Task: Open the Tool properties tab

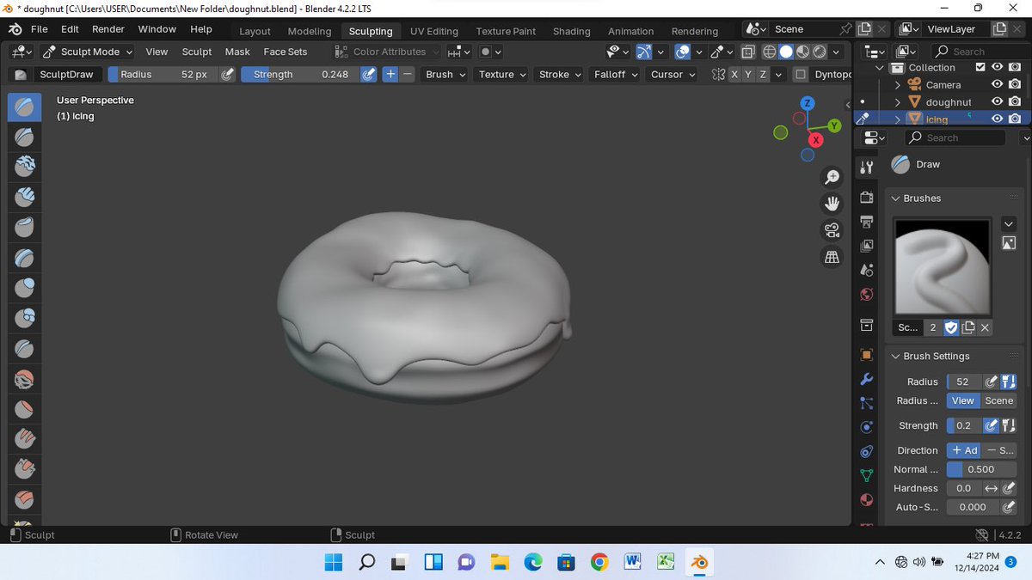Action: pos(867,167)
